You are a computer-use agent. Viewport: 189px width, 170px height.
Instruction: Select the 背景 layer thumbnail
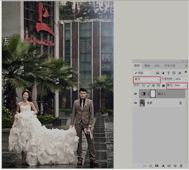142,103
